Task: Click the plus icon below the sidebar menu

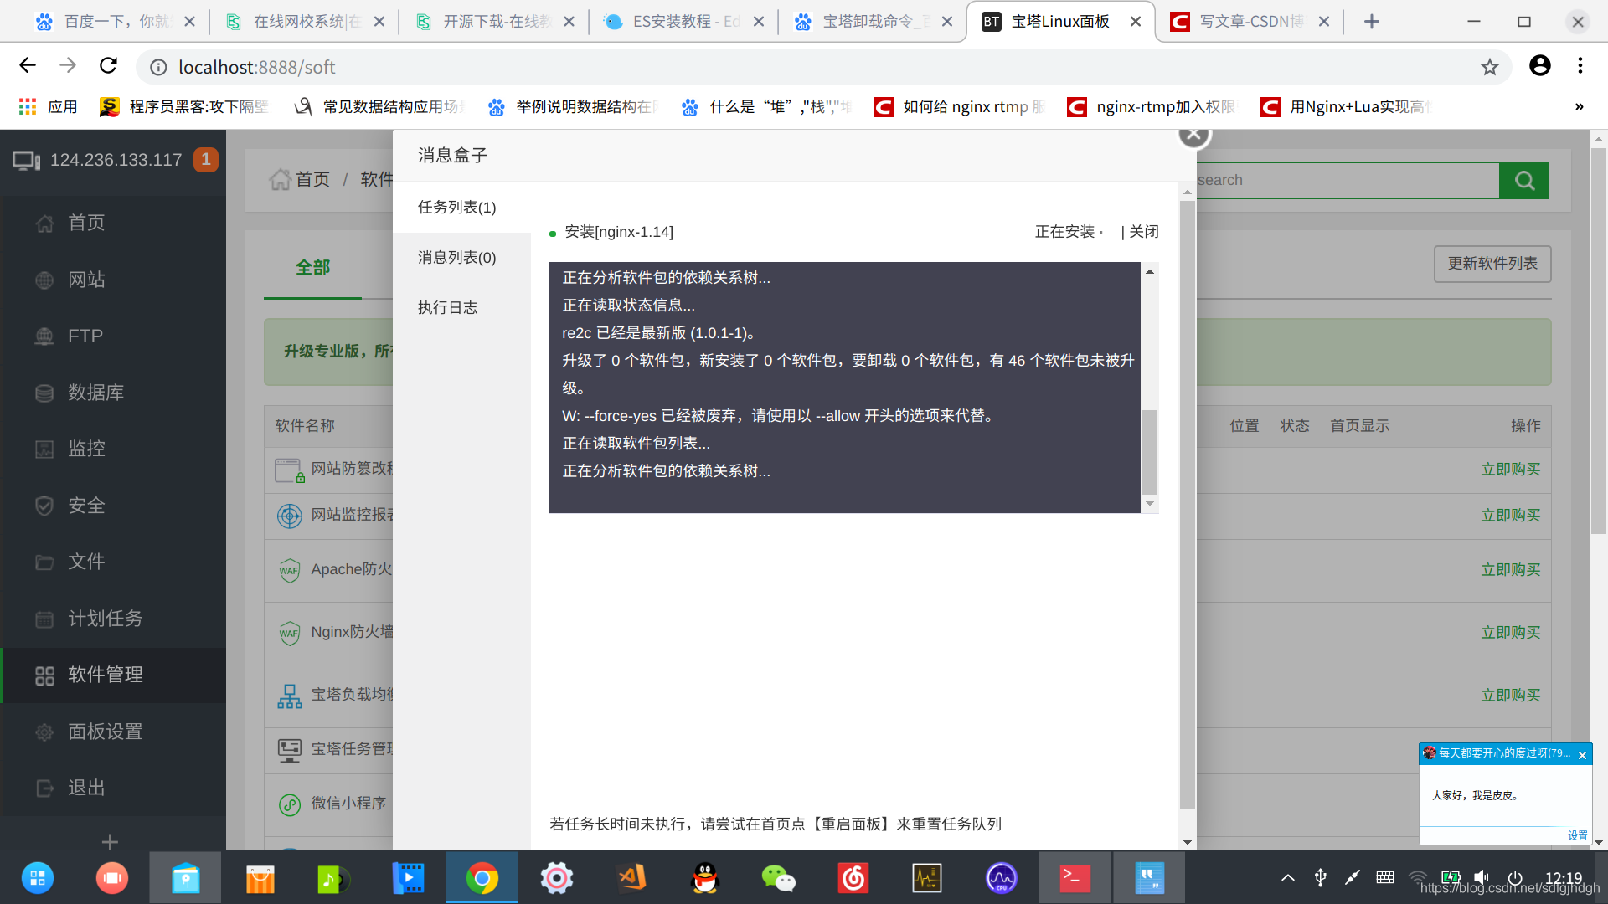Action: pyautogui.click(x=110, y=841)
